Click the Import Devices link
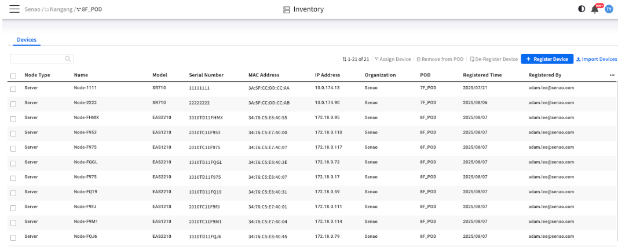This screenshot has height=247, width=618. [x=597, y=59]
